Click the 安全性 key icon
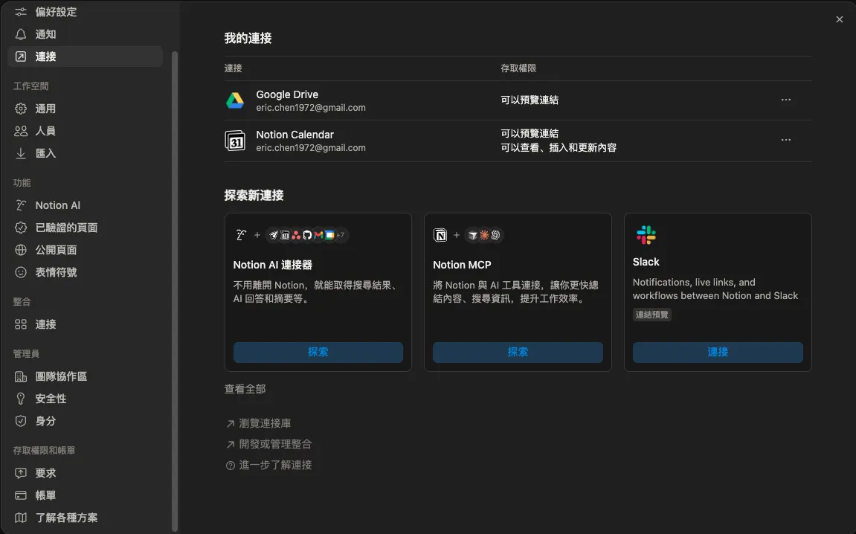This screenshot has width=856, height=534. 21,399
